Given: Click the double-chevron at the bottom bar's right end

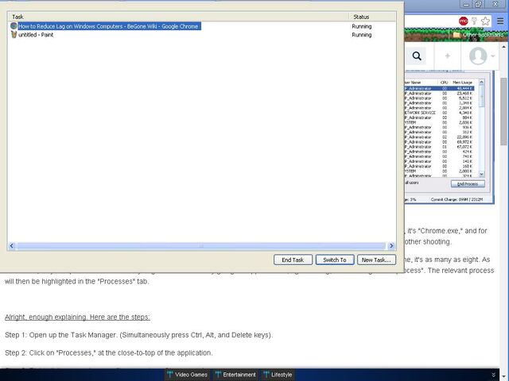Looking at the screenshot, I should click(x=493, y=375).
